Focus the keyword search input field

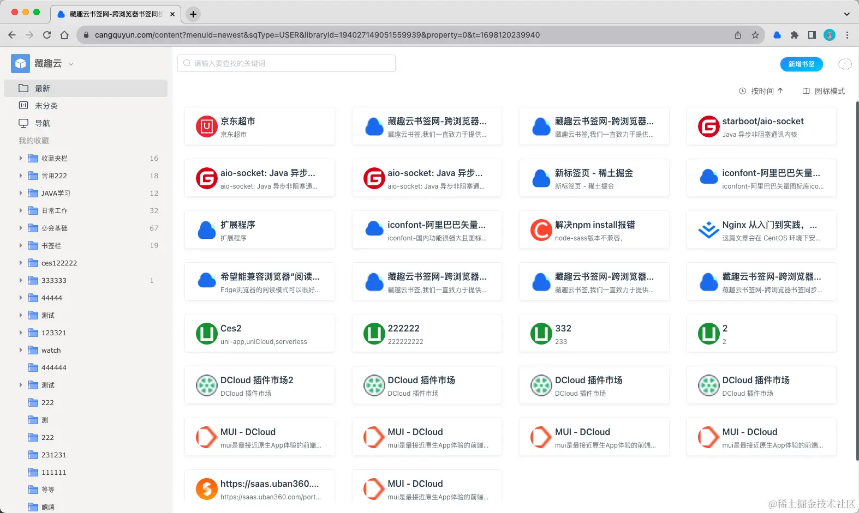(287, 63)
